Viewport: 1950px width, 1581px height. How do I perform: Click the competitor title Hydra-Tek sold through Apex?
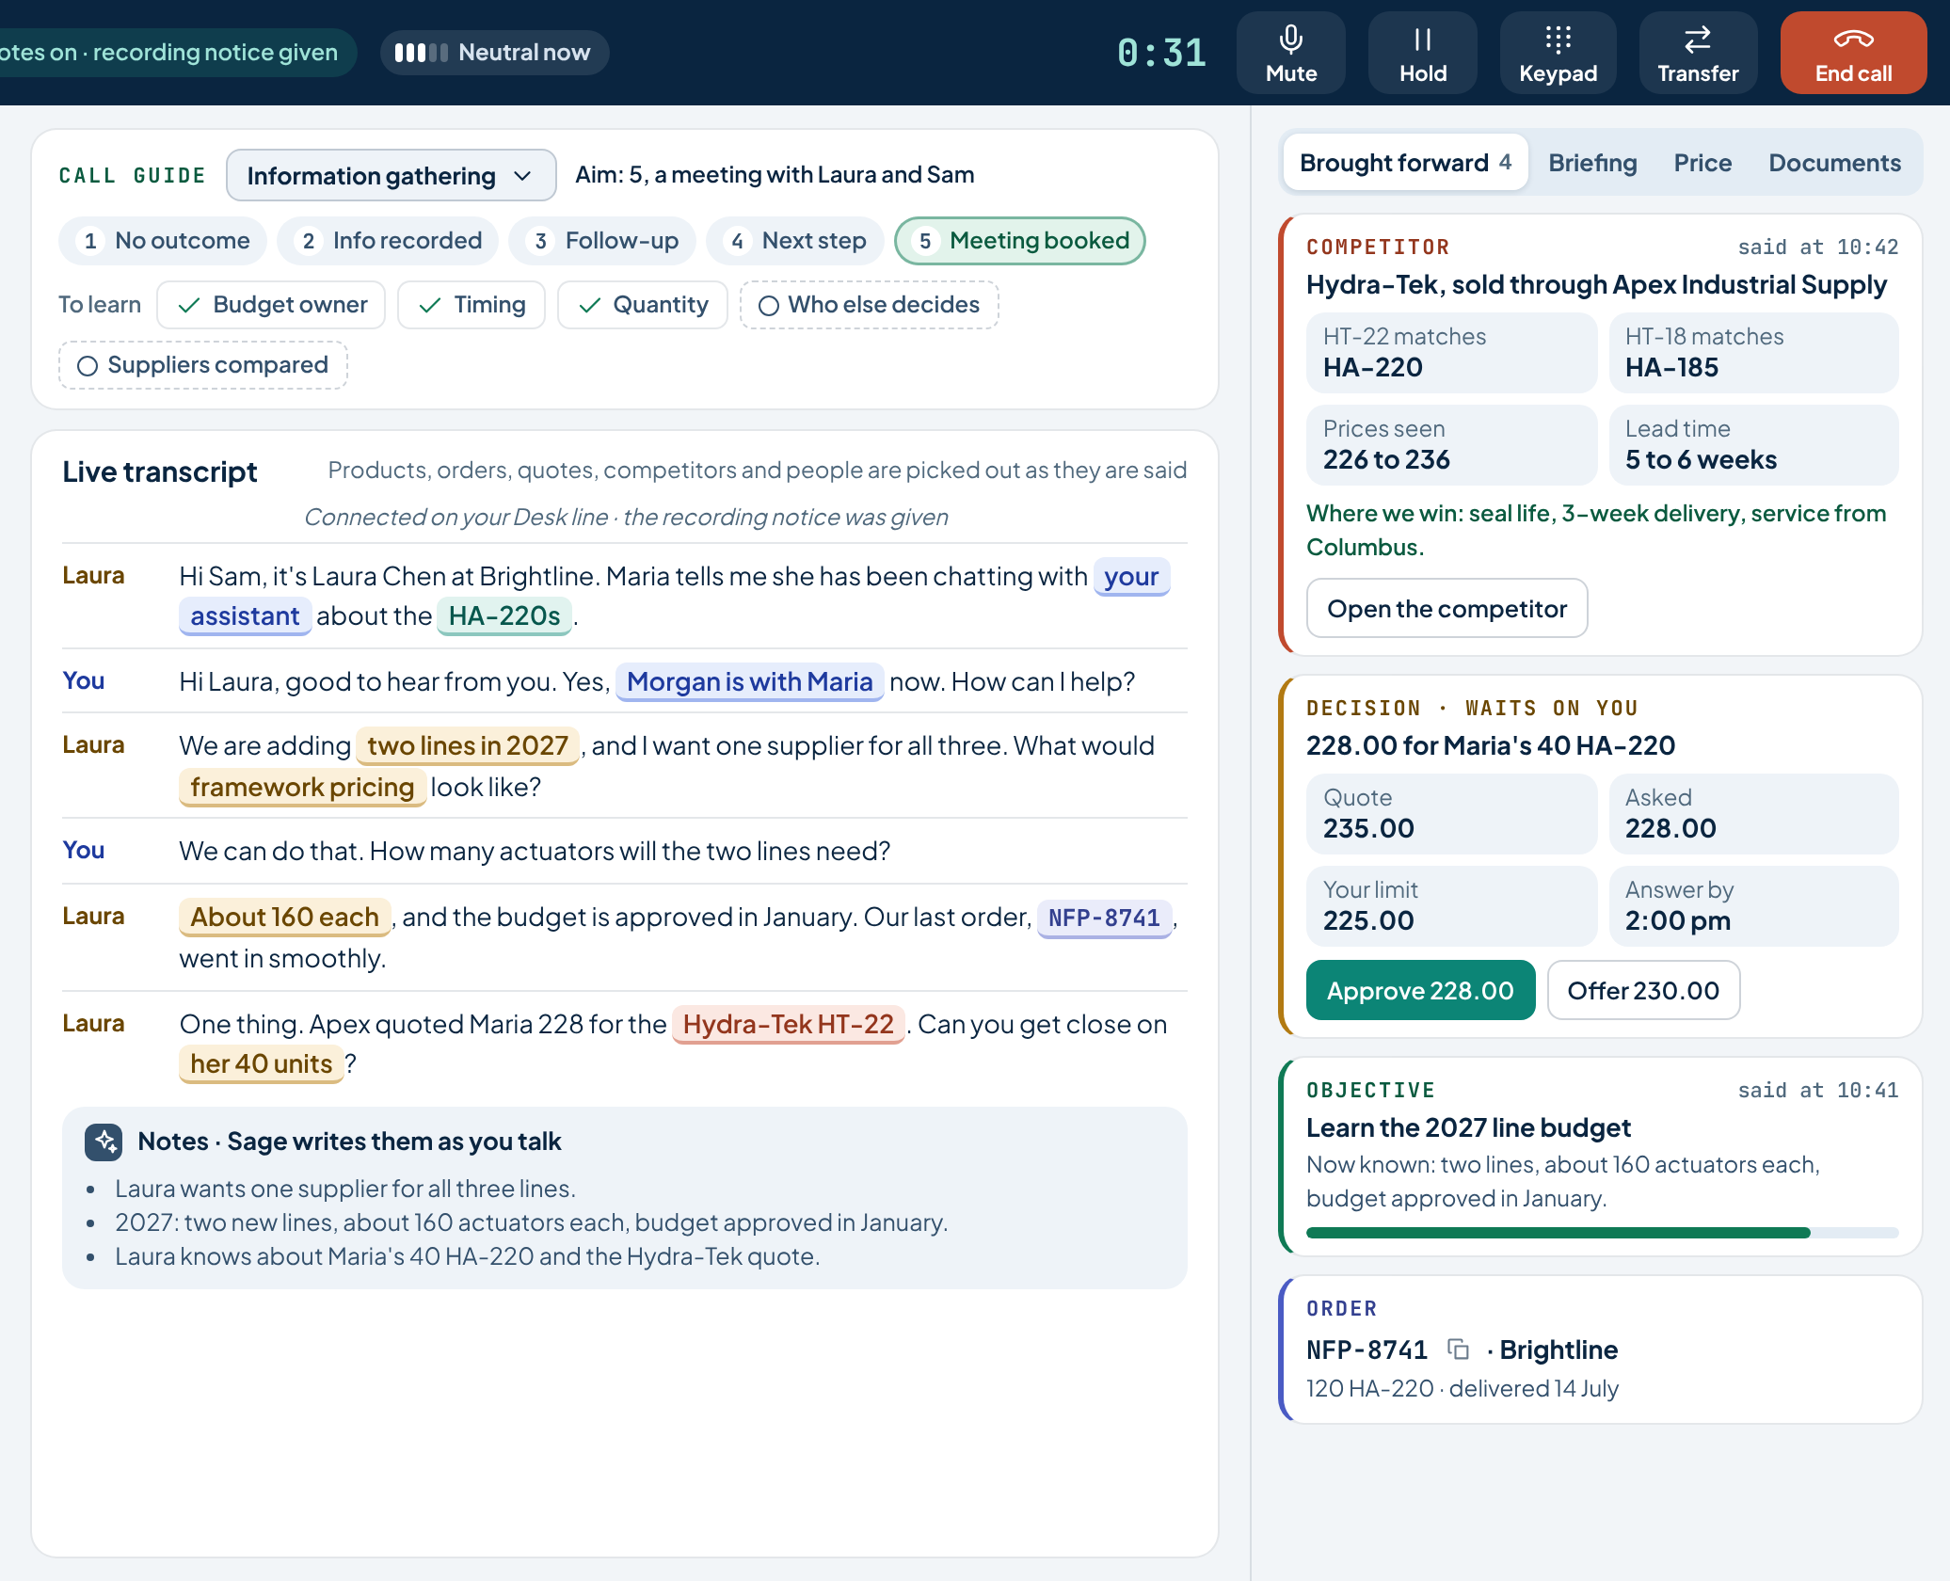(1596, 285)
